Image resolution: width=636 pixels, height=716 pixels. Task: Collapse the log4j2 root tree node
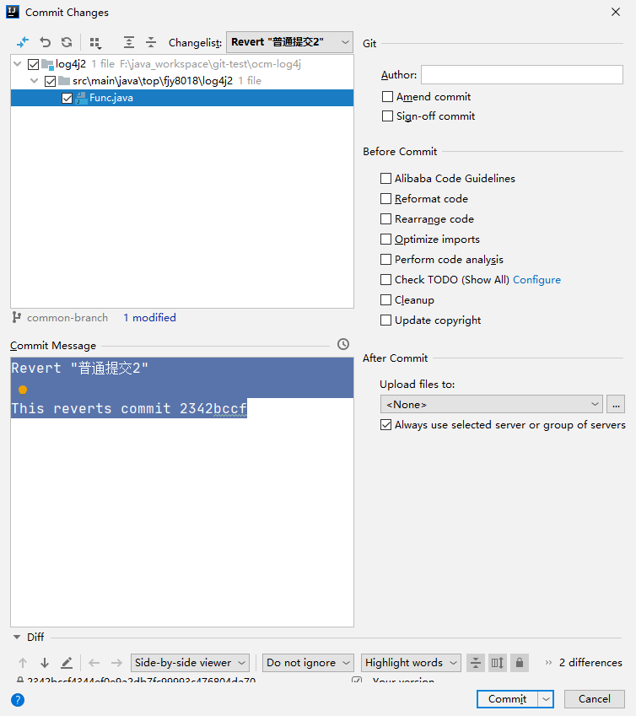point(19,64)
